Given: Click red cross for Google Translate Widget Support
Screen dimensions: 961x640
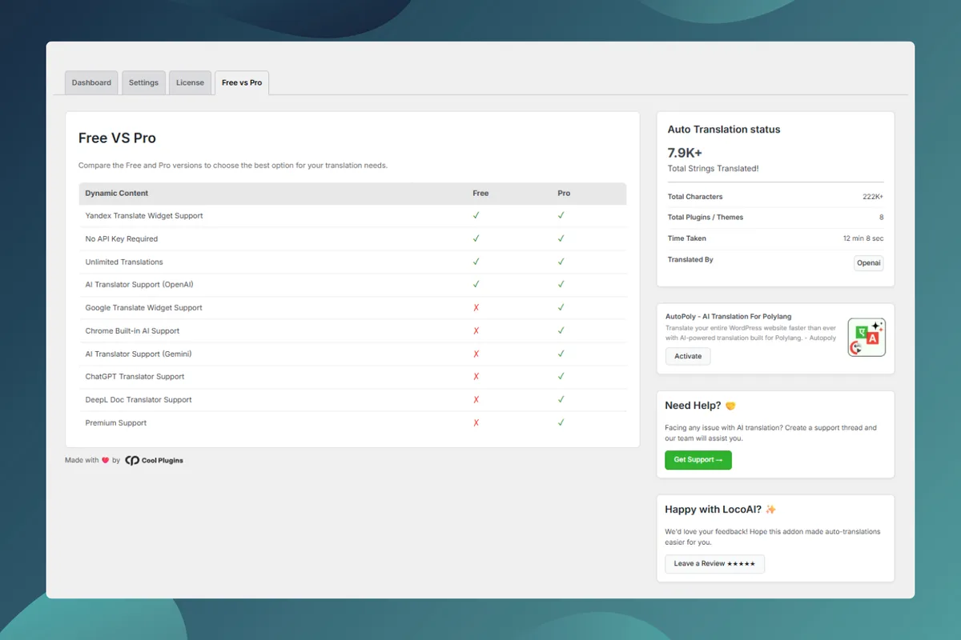Looking at the screenshot, I should click(476, 307).
